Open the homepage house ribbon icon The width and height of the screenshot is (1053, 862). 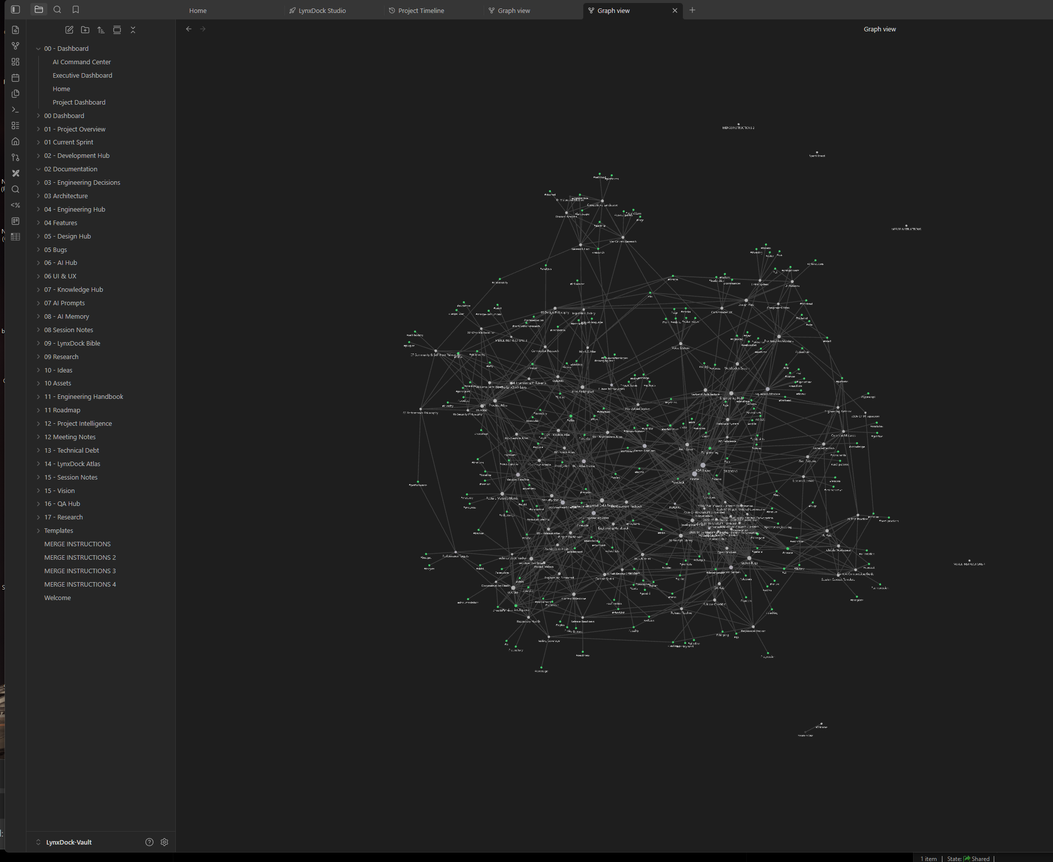[15, 141]
